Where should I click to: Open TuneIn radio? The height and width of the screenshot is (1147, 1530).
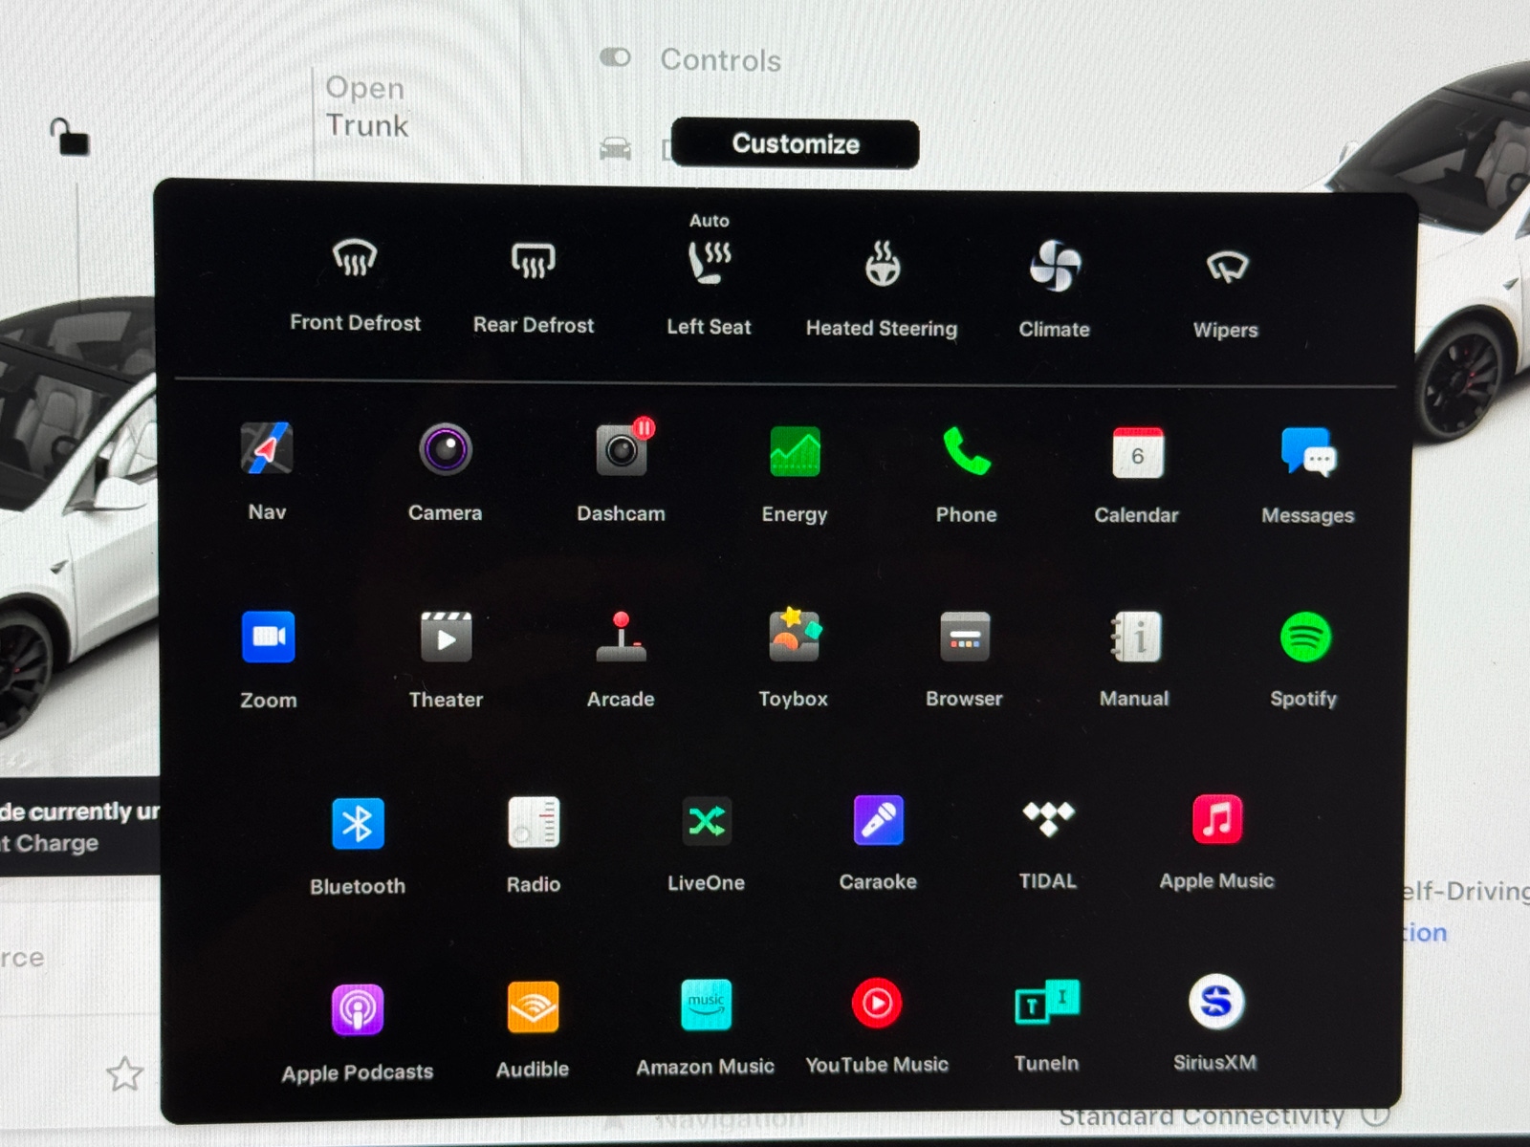coord(1047,1026)
